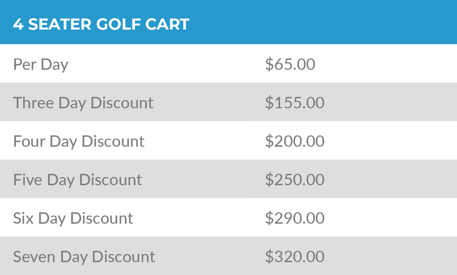Viewport: 457px width, 275px height.
Task: Select the Per Day label
Action: click(41, 64)
